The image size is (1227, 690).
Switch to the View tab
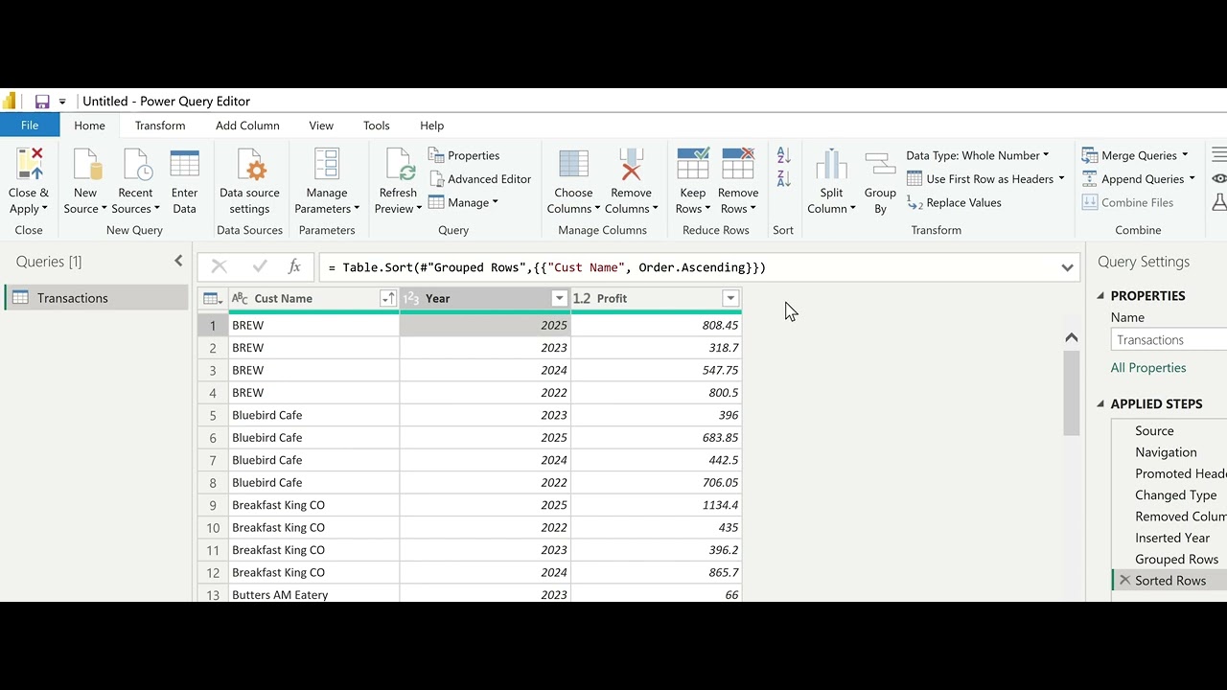pos(321,126)
